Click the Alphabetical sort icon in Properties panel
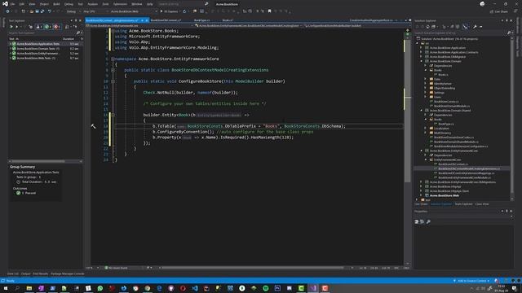Viewport: 522px width, 293px height. [x=422, y=221]
